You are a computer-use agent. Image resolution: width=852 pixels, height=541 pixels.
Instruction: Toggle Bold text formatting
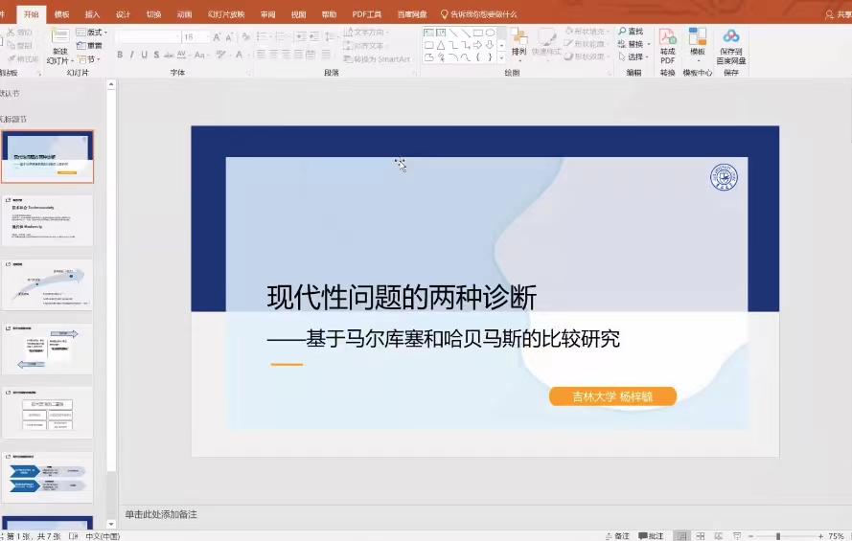(x=120, y=55)
